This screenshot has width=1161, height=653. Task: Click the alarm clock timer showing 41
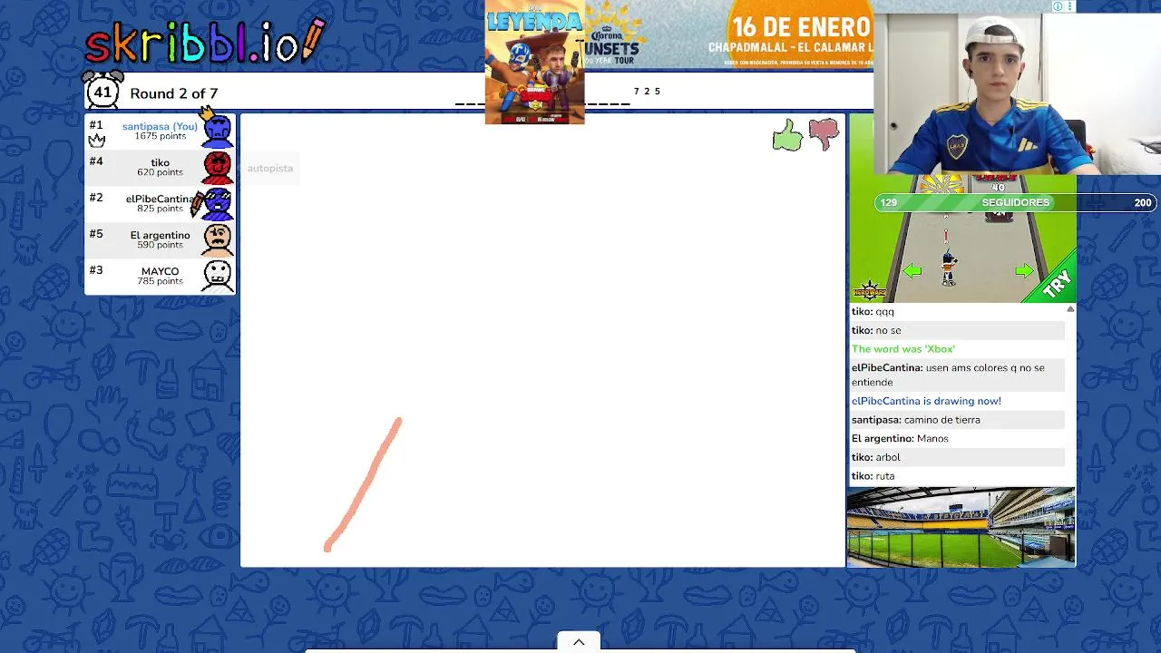[102, 91]
